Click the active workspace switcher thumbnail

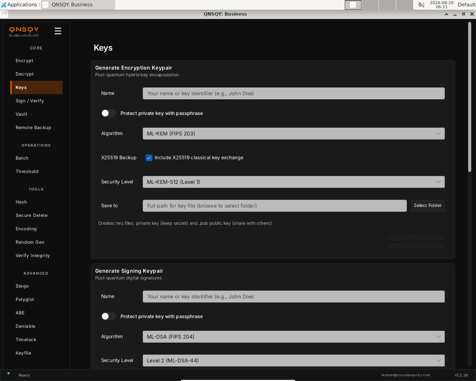(x=353, y=5)
